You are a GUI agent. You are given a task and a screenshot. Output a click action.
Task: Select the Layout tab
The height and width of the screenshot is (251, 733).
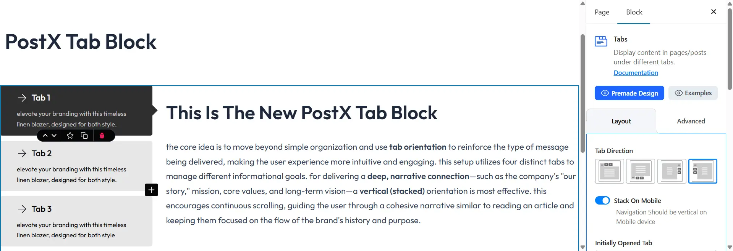click(621, 121)
